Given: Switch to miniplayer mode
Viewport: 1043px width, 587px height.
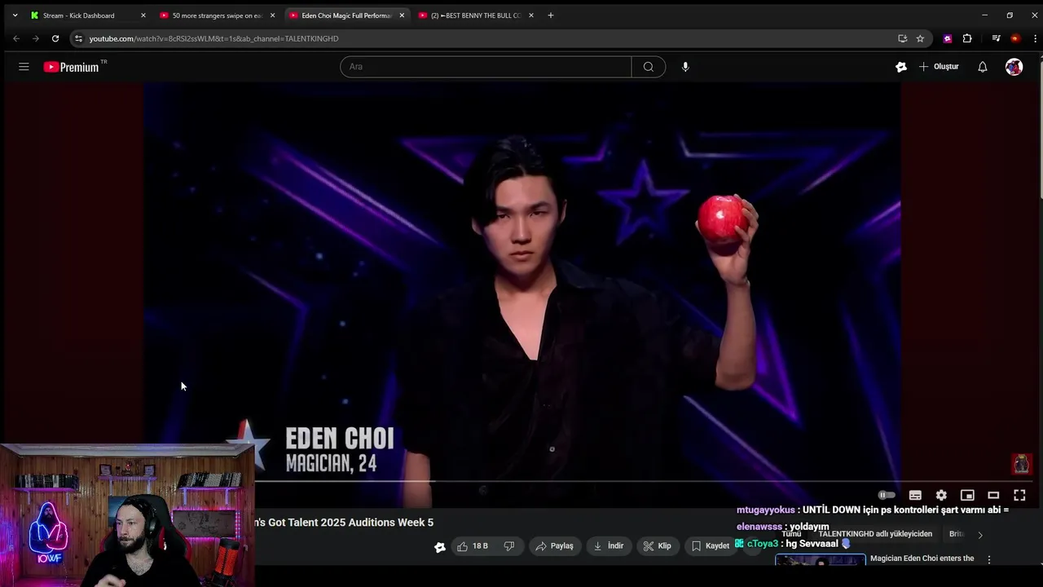Looking at the screenshot, I should (967, 495).
